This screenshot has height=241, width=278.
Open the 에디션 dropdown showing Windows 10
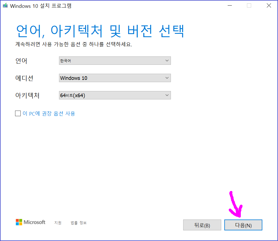[115, 78]
